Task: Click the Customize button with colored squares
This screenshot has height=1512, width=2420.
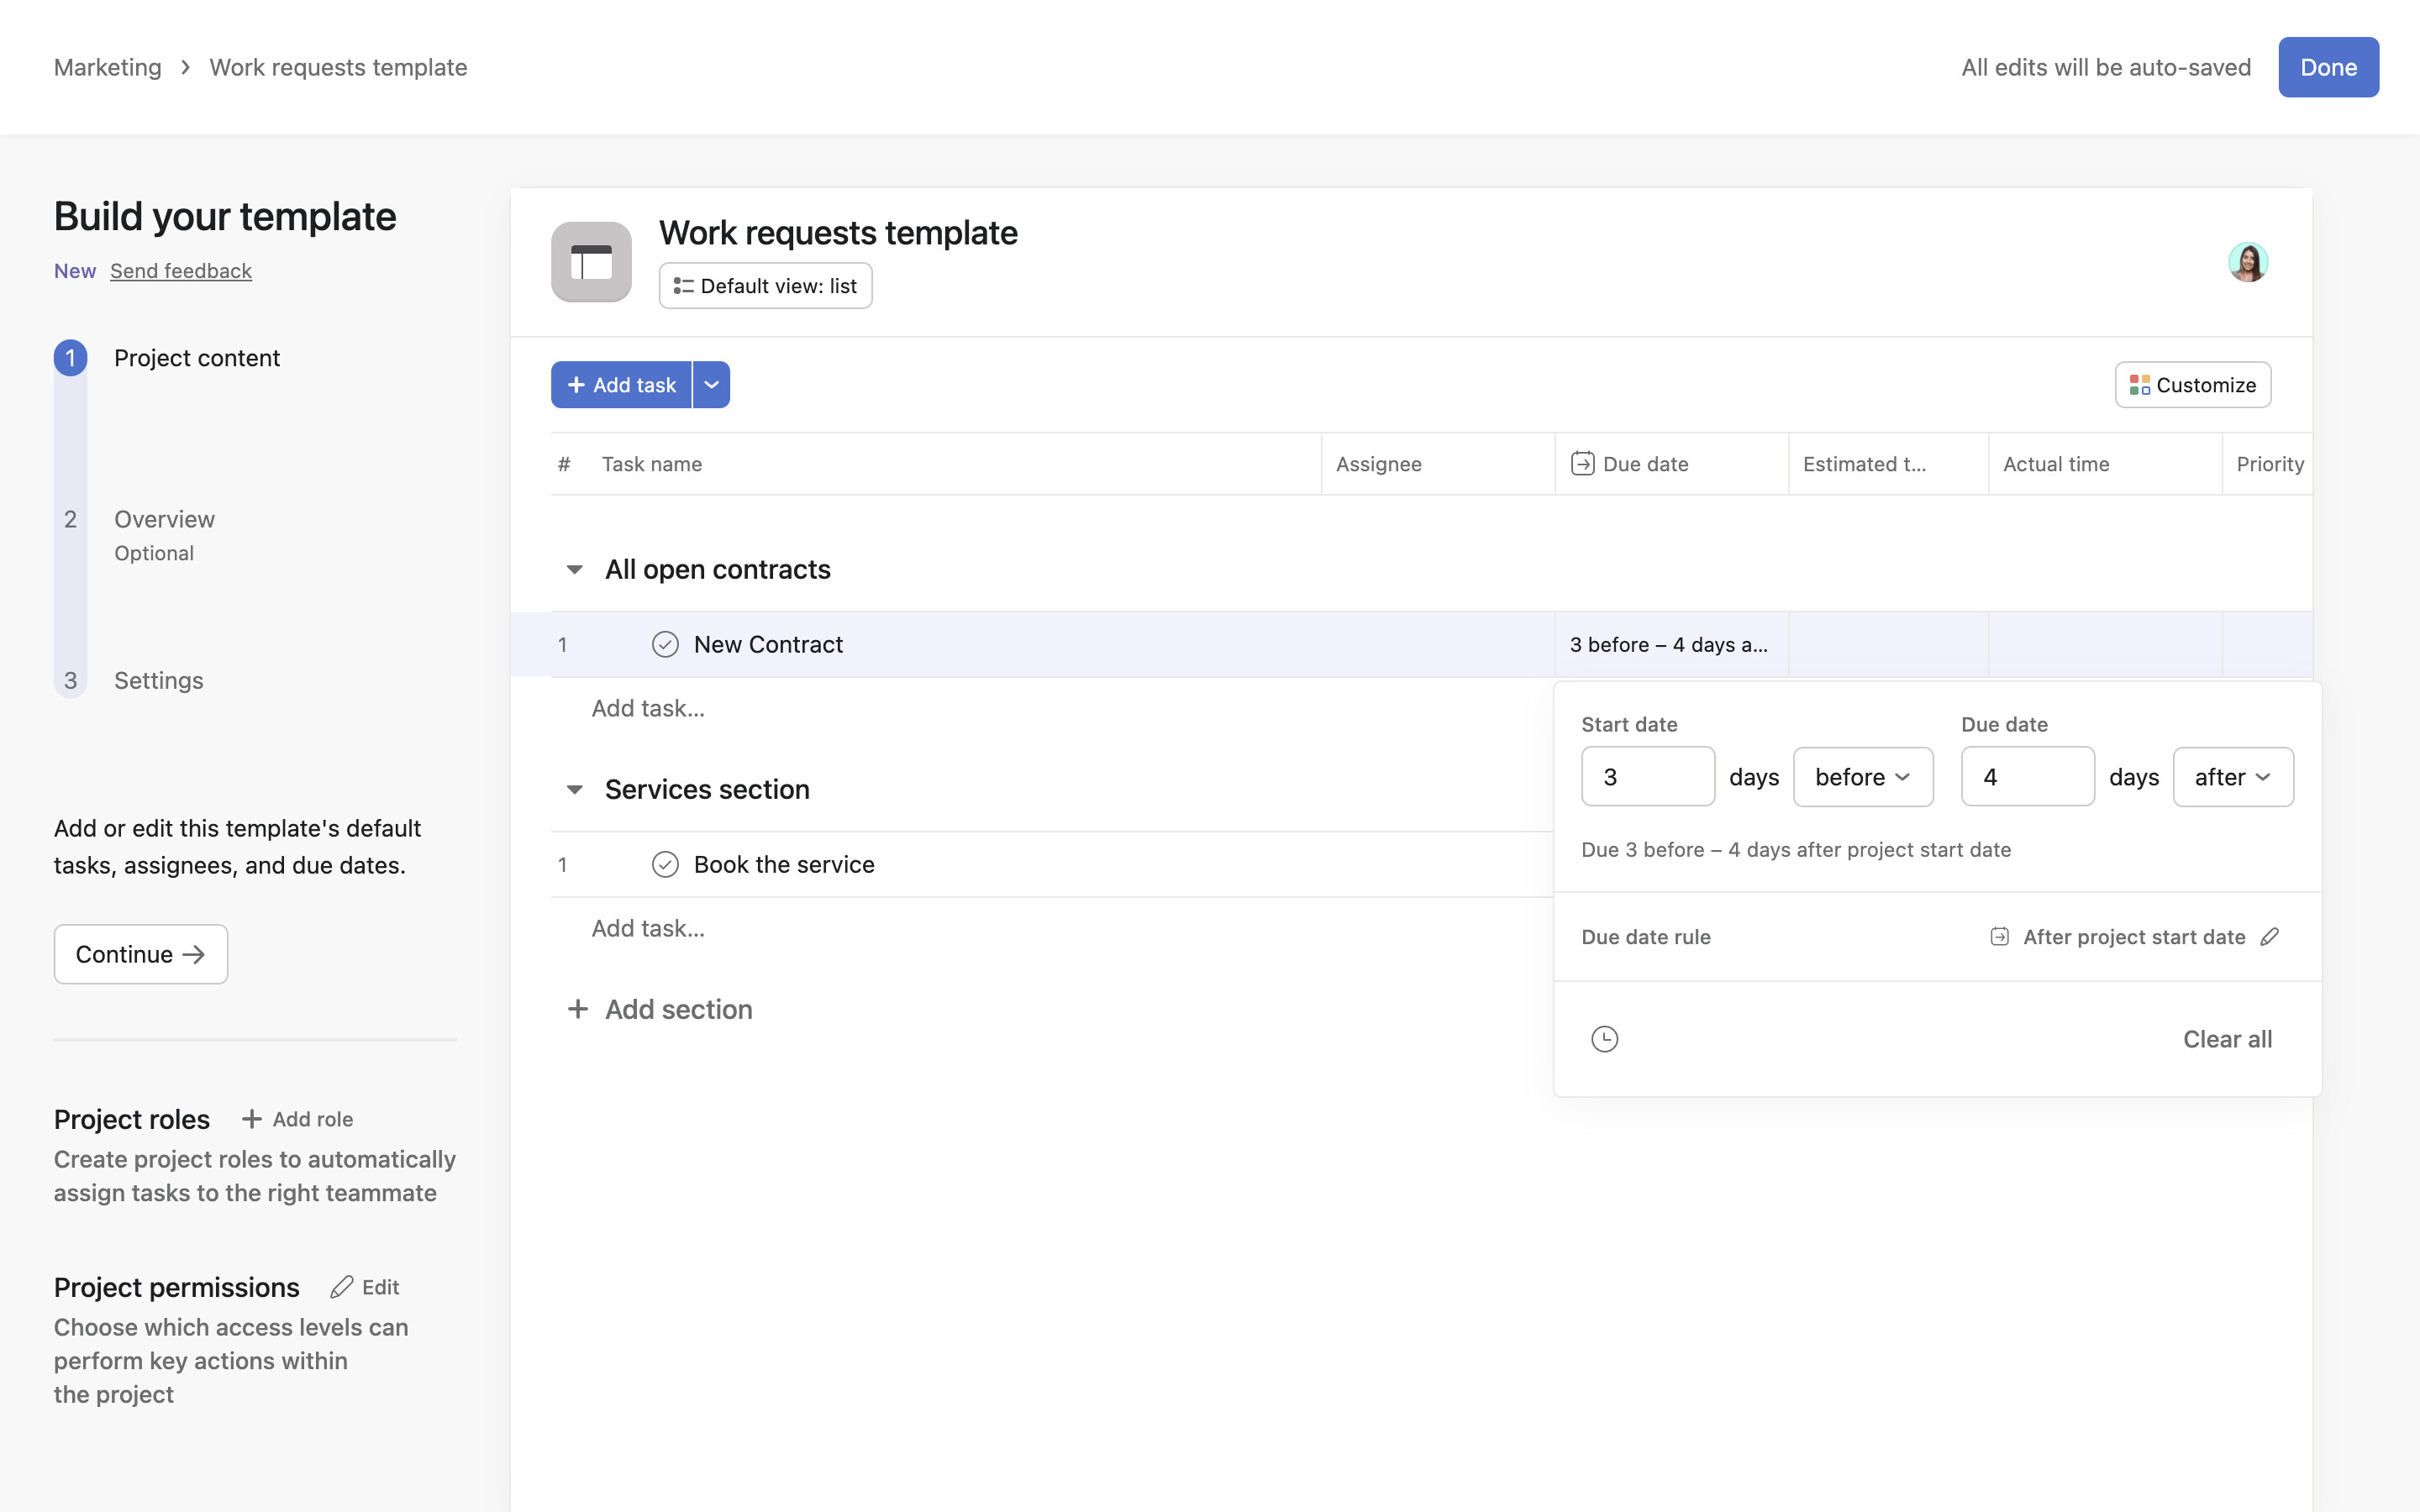Action: pyautogui.click(x=2192, y=385)
